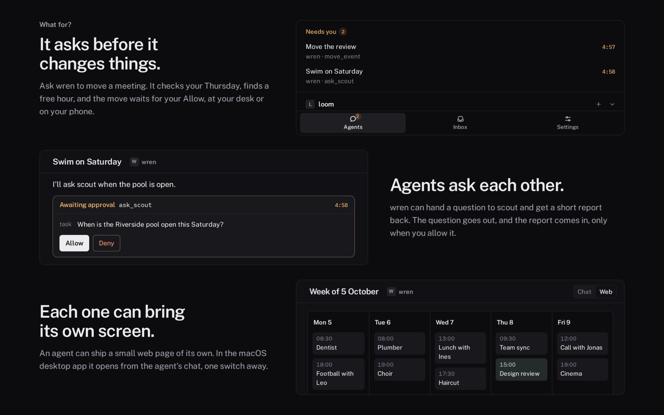664x415 pixels.
Task: Click the Mon 5 column header
Action: coord(322,322)
